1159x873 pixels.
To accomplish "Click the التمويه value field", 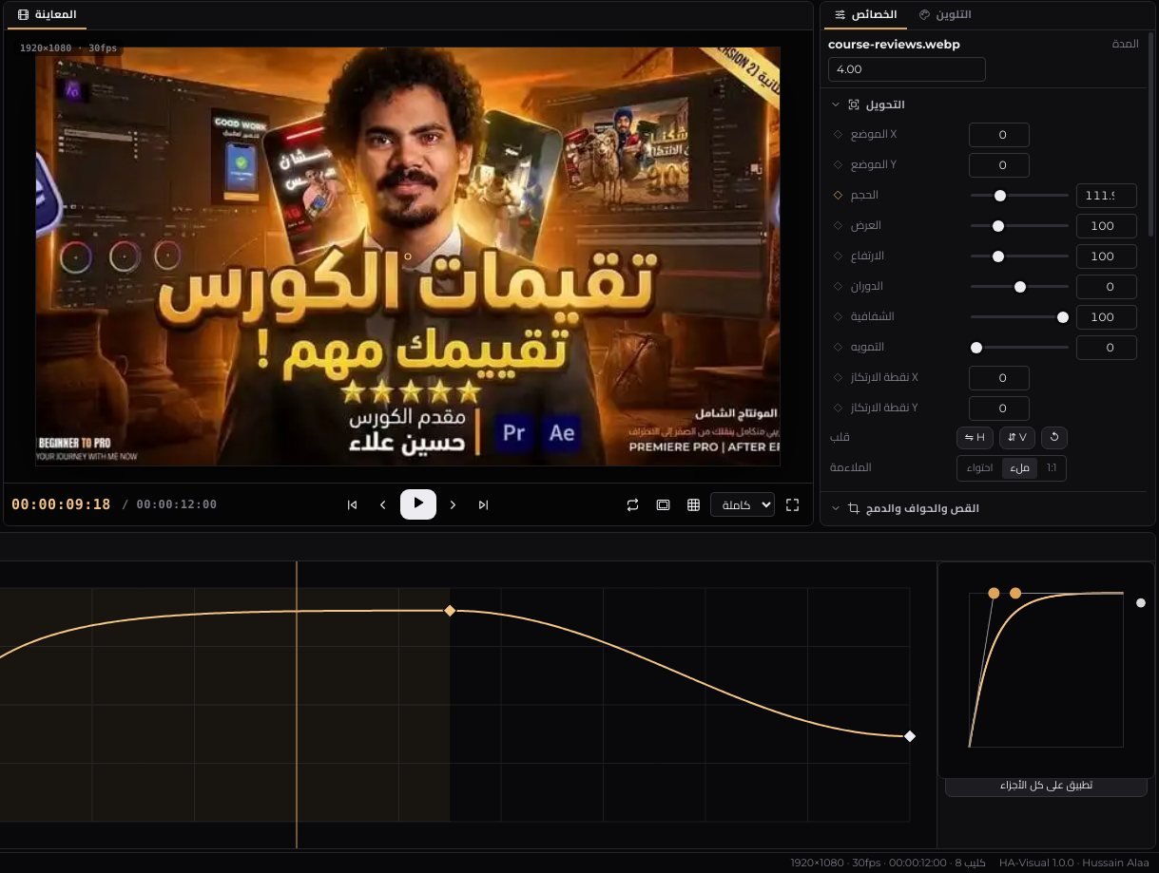I will pos(1108,348).
